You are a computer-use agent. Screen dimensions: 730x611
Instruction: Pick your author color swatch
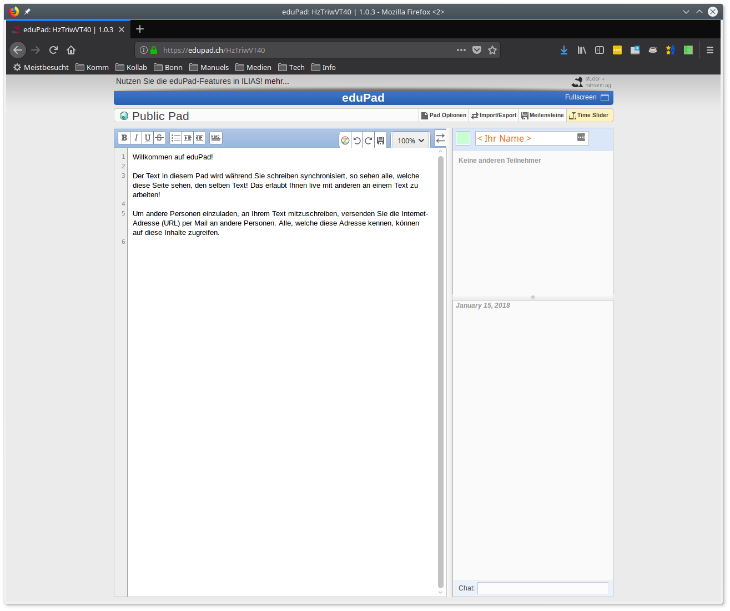463,138
